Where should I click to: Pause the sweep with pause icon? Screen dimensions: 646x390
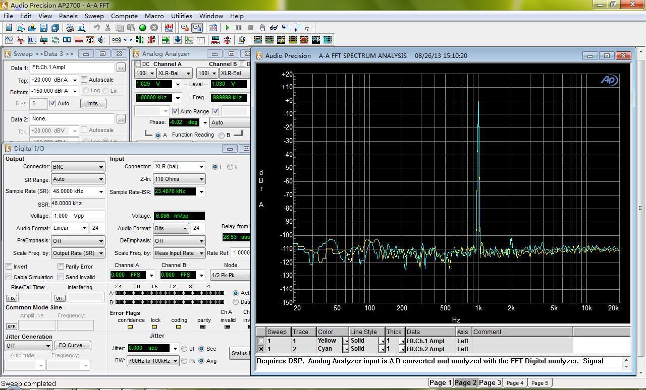(x=239, y=28)
